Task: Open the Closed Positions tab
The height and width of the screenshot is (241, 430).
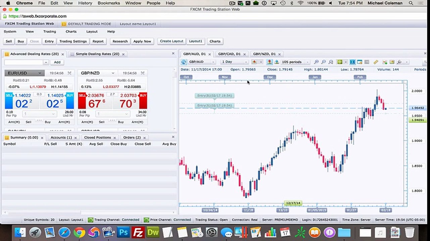Action: tap(97, 138)
